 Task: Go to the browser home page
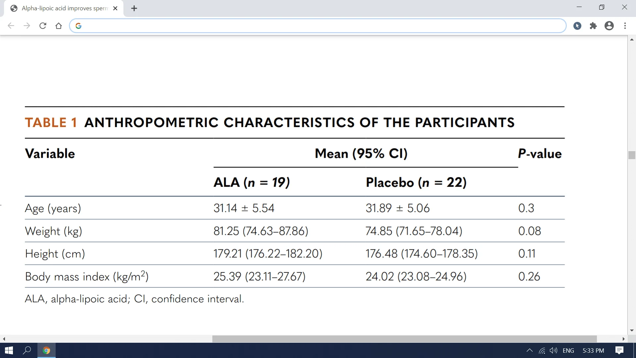point(59,26)
